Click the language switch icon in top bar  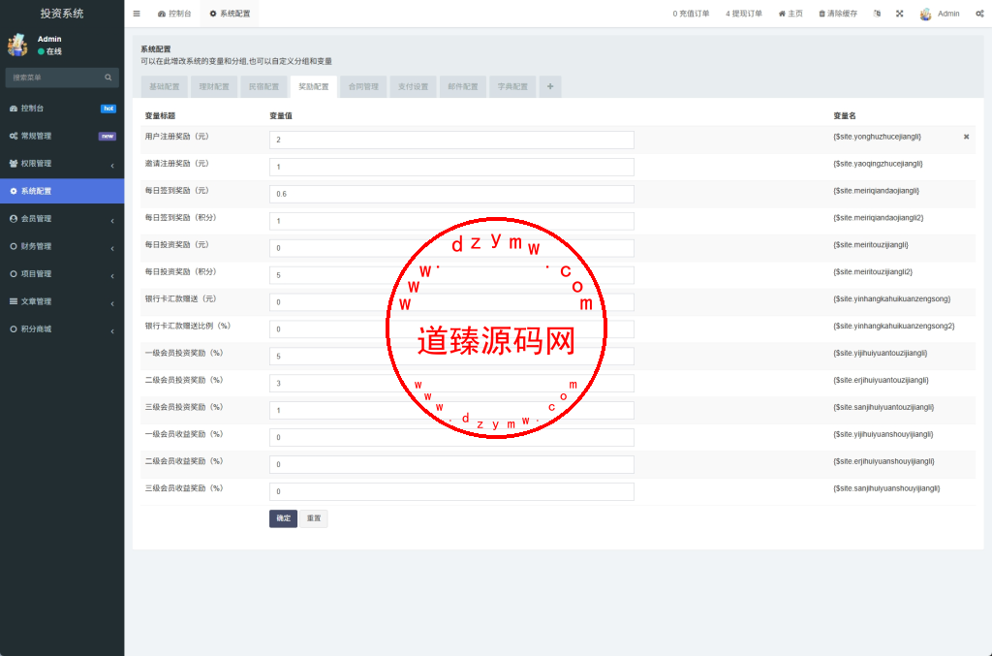(877, 14)
